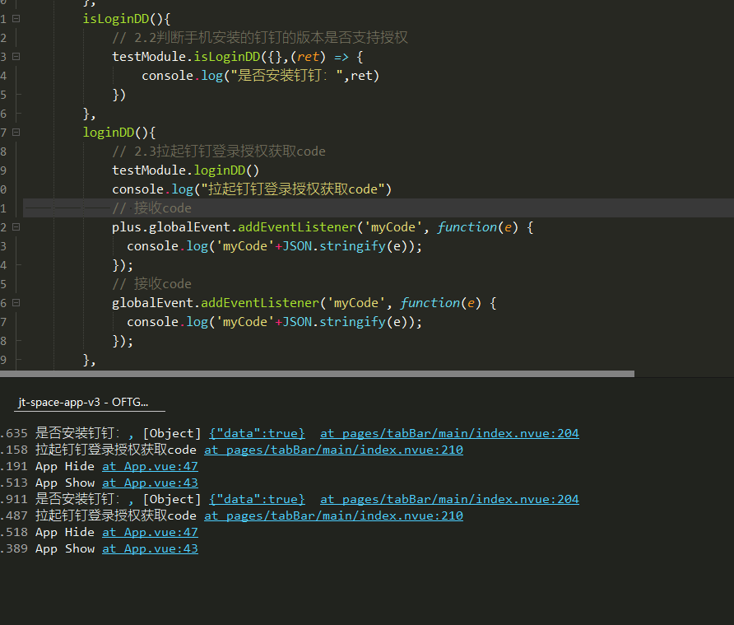Image resolution: width=734 pixels, height=625 pixels.
Task: Open {"data":true} link in .635 log line
Action: click(x=257, y=433)
